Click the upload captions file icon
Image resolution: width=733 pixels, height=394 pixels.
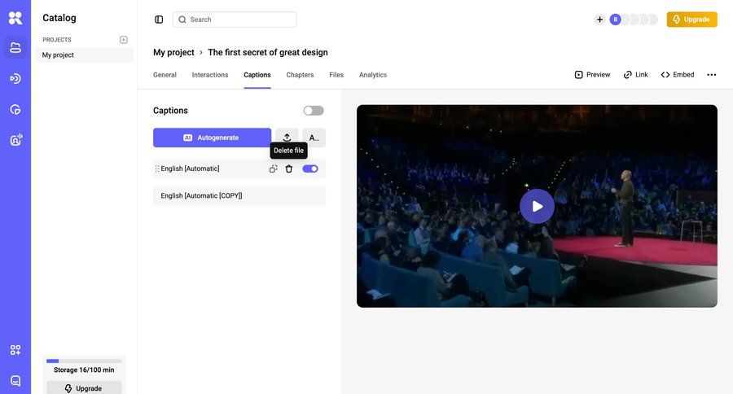coord(287,138)
